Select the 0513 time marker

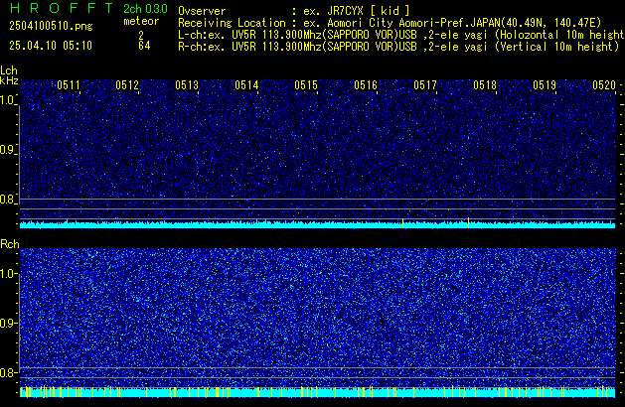click(187, 85)
